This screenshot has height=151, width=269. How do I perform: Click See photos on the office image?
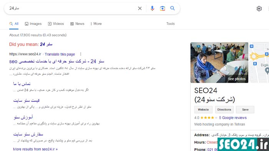[x=237, y=79]
